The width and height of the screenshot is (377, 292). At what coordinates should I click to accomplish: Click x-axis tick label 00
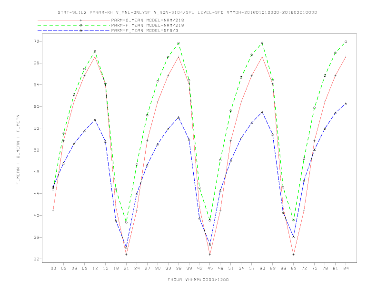coord(53,268)
